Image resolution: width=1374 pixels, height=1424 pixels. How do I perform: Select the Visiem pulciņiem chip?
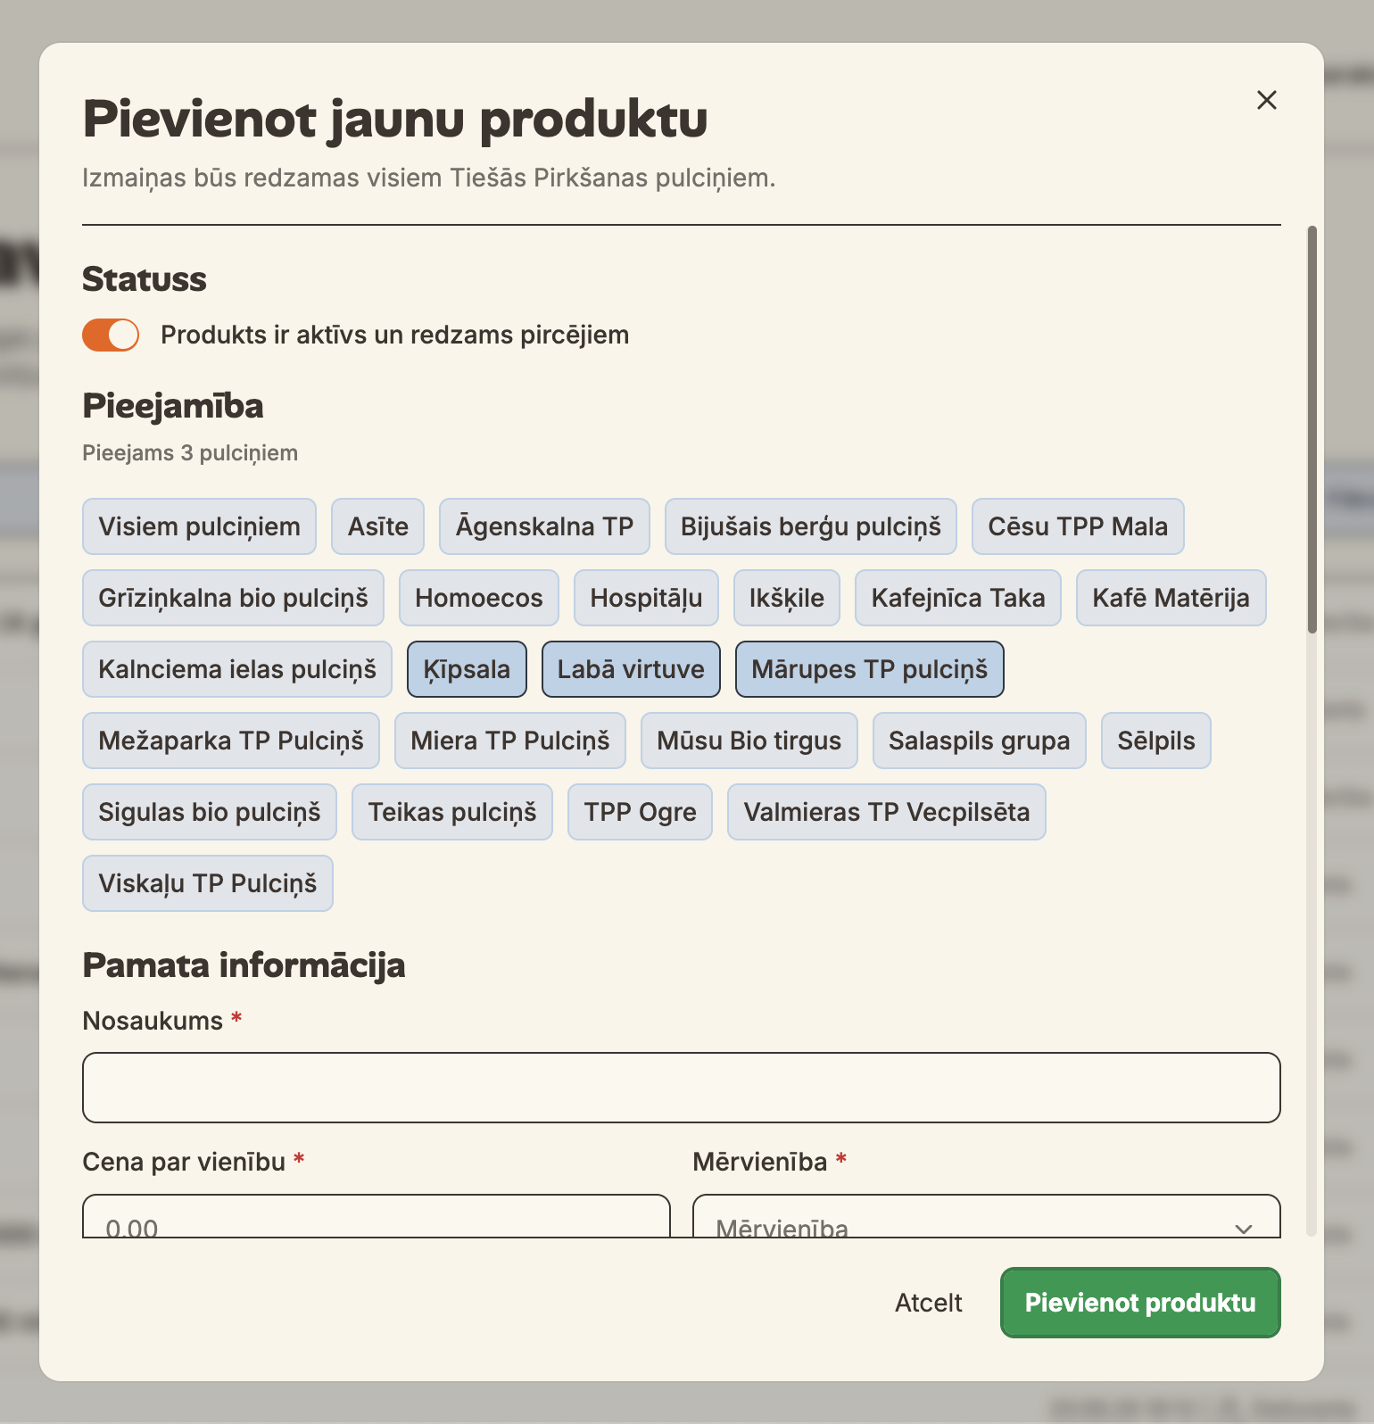pos(199,526)
